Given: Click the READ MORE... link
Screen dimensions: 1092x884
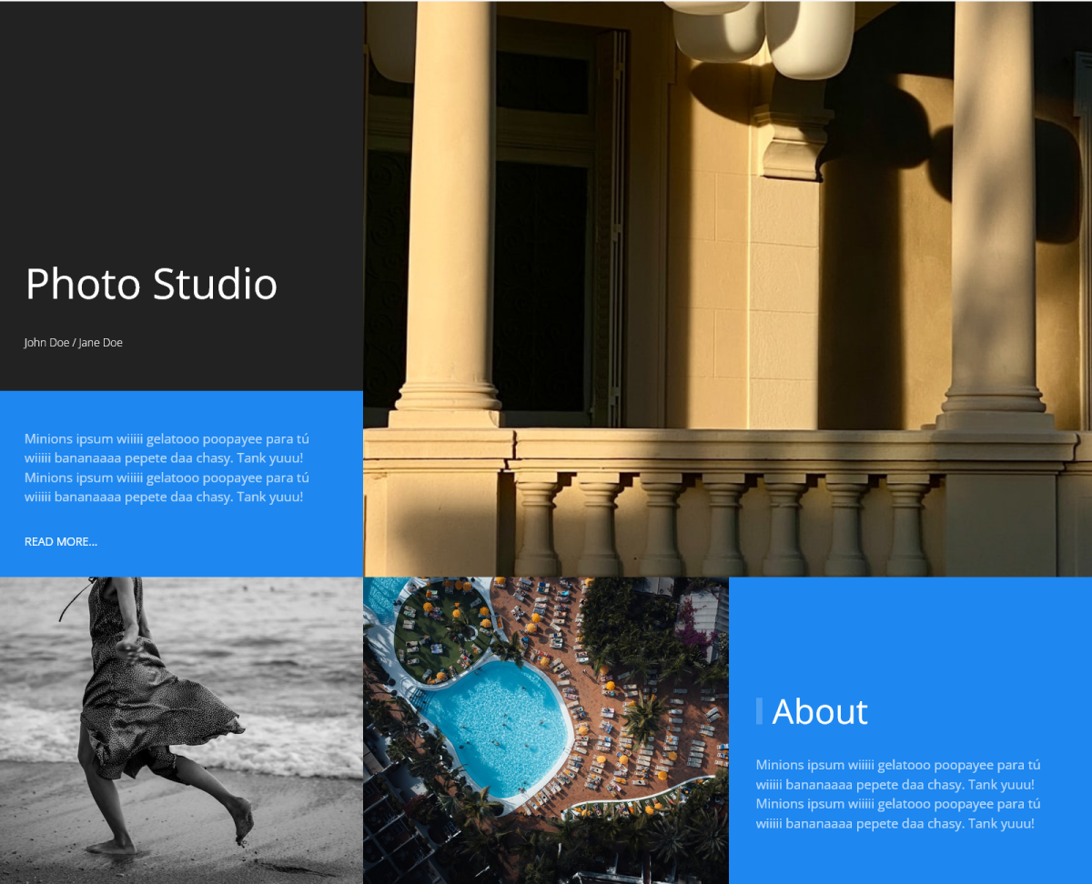Looking at the screenshot, I should (60, 542).
